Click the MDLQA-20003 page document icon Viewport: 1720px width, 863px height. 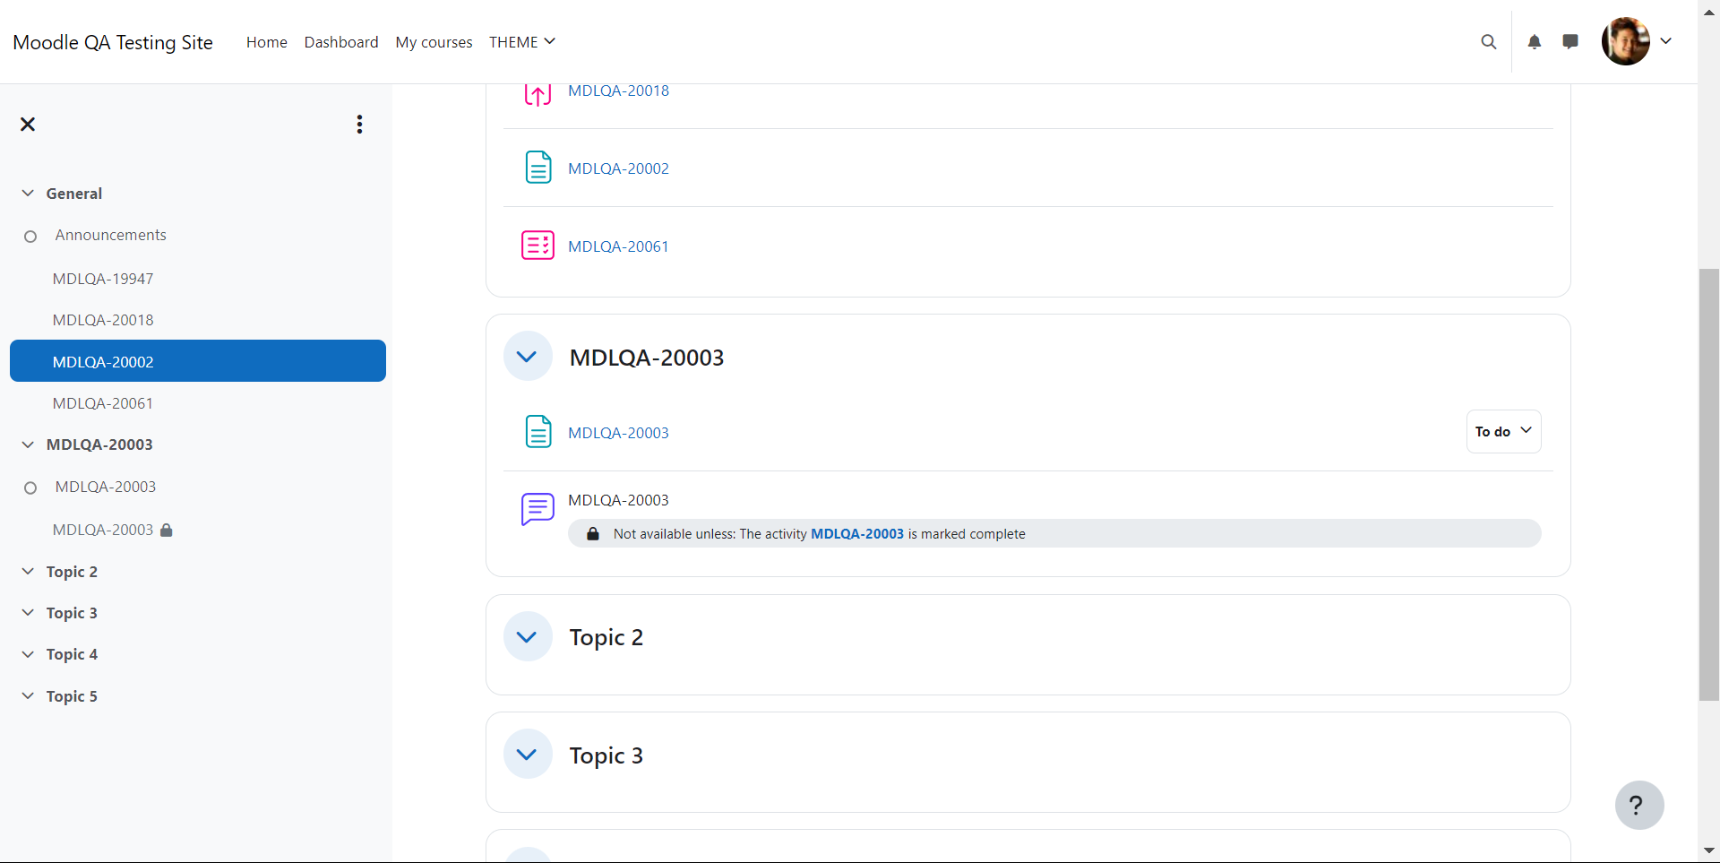[537, 432]
